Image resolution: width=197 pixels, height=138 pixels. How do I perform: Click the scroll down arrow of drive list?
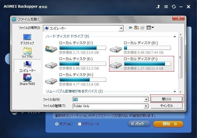(180, 92)
